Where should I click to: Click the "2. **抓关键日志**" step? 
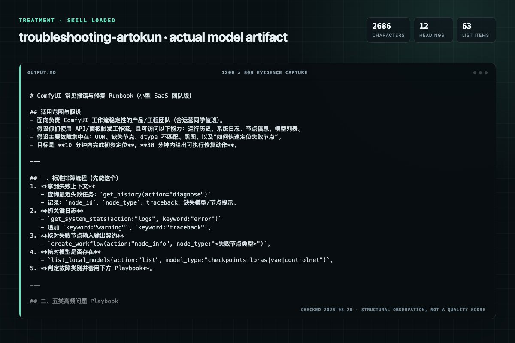click(57, 211)
